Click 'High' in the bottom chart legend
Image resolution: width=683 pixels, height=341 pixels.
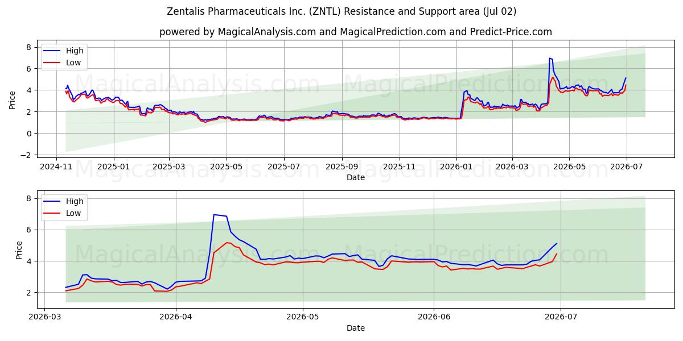[x=75, y=201]
